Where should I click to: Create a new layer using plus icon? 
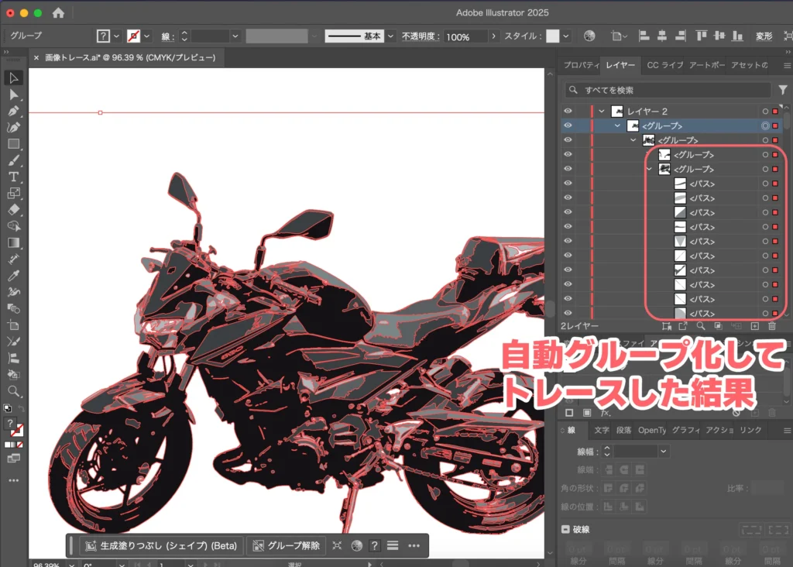[x=754, y=327]
